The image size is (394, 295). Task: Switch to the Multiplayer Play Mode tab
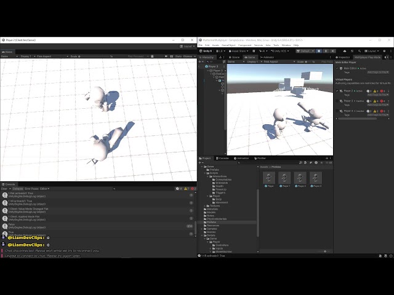pyautogui.click(x=368, y=57)
